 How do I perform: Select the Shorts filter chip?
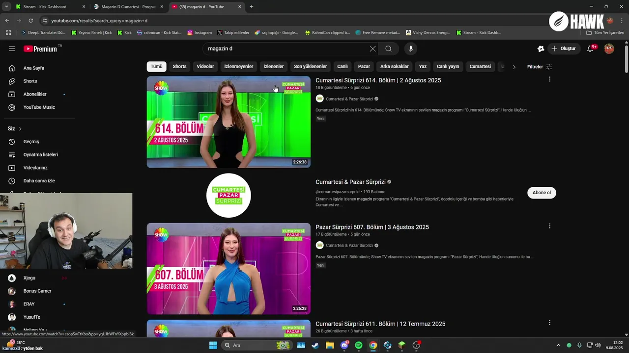179,67
